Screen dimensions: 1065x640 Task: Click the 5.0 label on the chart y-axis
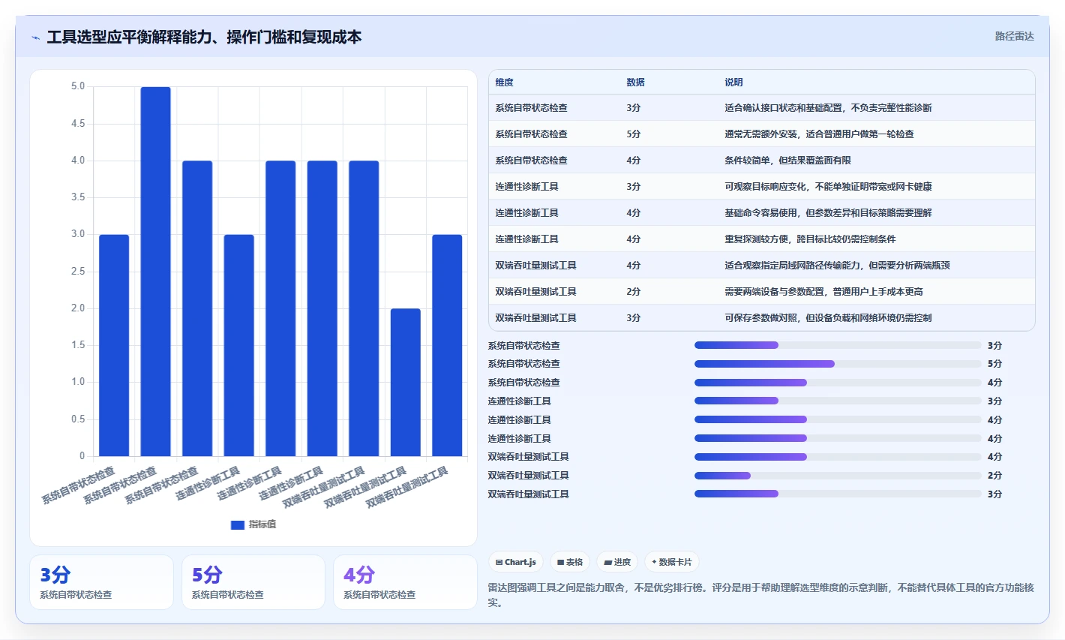tap(78, 86)
